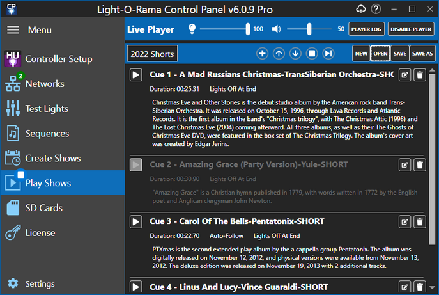Image resolution: width=439 pixels, height=295 pixels.
Task: Click the Disable Player button
Action: [411, 29]
